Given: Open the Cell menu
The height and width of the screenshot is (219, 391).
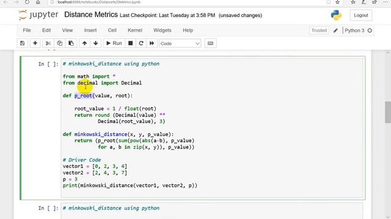Looking at the screenshot, I should pyautogui.click(x=112, y=30).
